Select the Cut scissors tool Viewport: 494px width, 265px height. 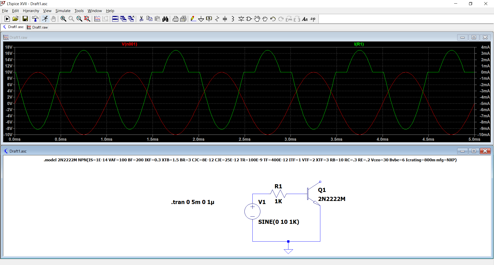tap(141, 19)
